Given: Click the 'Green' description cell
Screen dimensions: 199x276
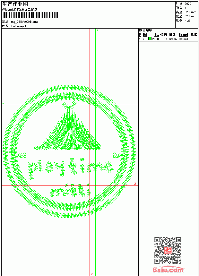Looking at the screenshot, I should coord(173,39).
